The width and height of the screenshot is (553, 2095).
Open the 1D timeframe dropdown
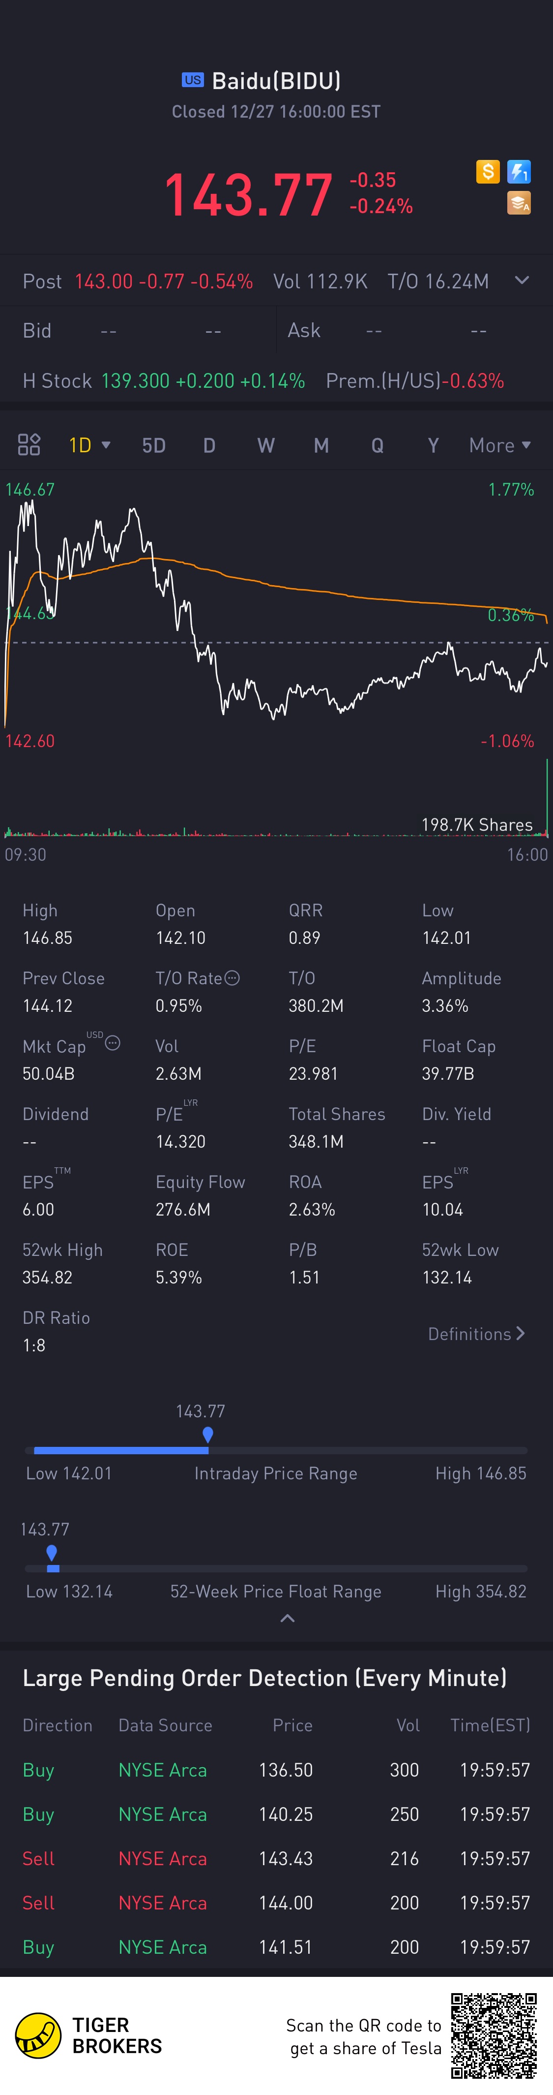89,445
